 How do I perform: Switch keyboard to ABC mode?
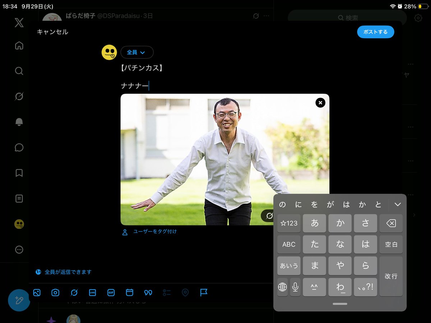coord(289,244)
